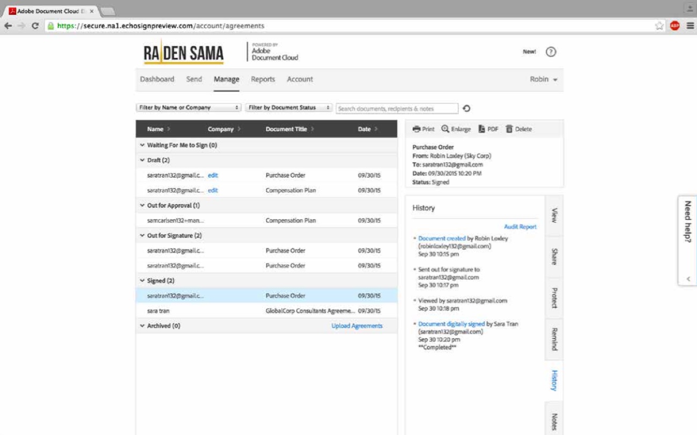This screenshot has height=435, width=697.
Task: Click the Raiden Sama logo
Action: [183, 52]
